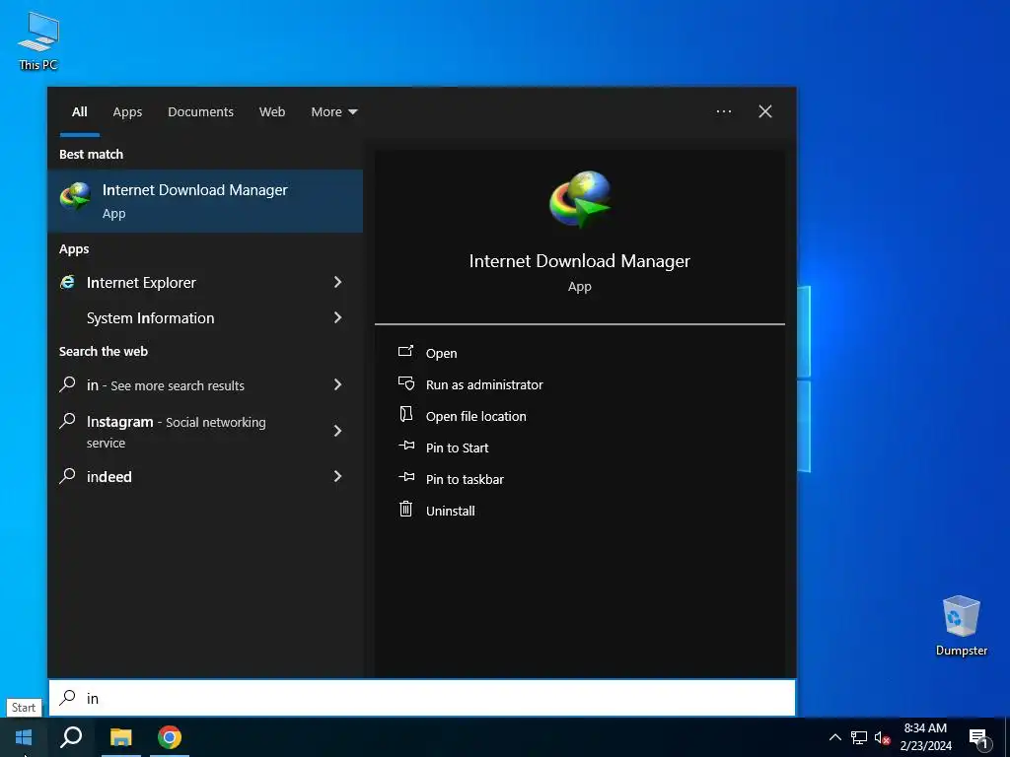This screenshot has width=1010, height=757.
Task: Open the taskbar clock showing 8:34 AM
Action: [x=925, y=737]
